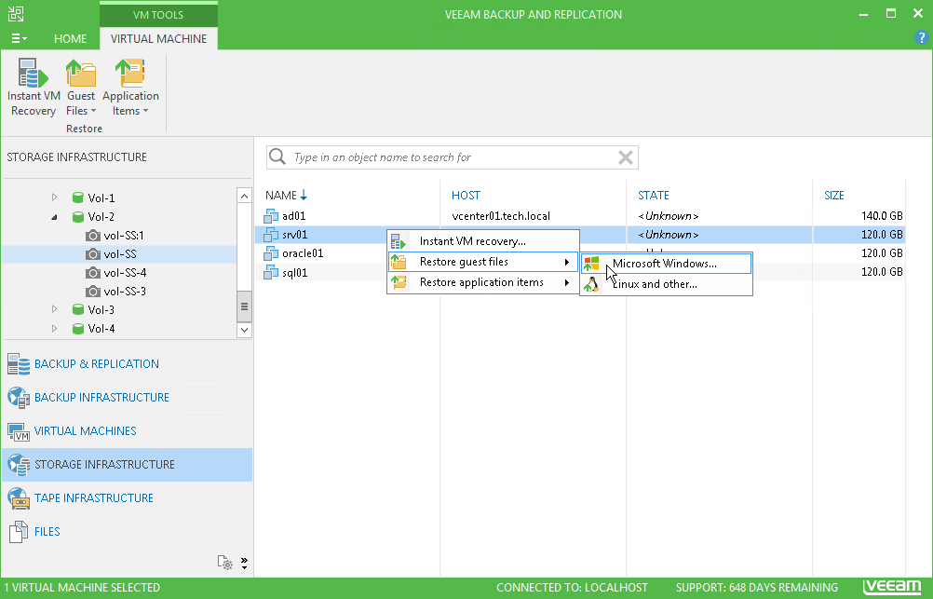Clear the search box with X

click(626, 157)
